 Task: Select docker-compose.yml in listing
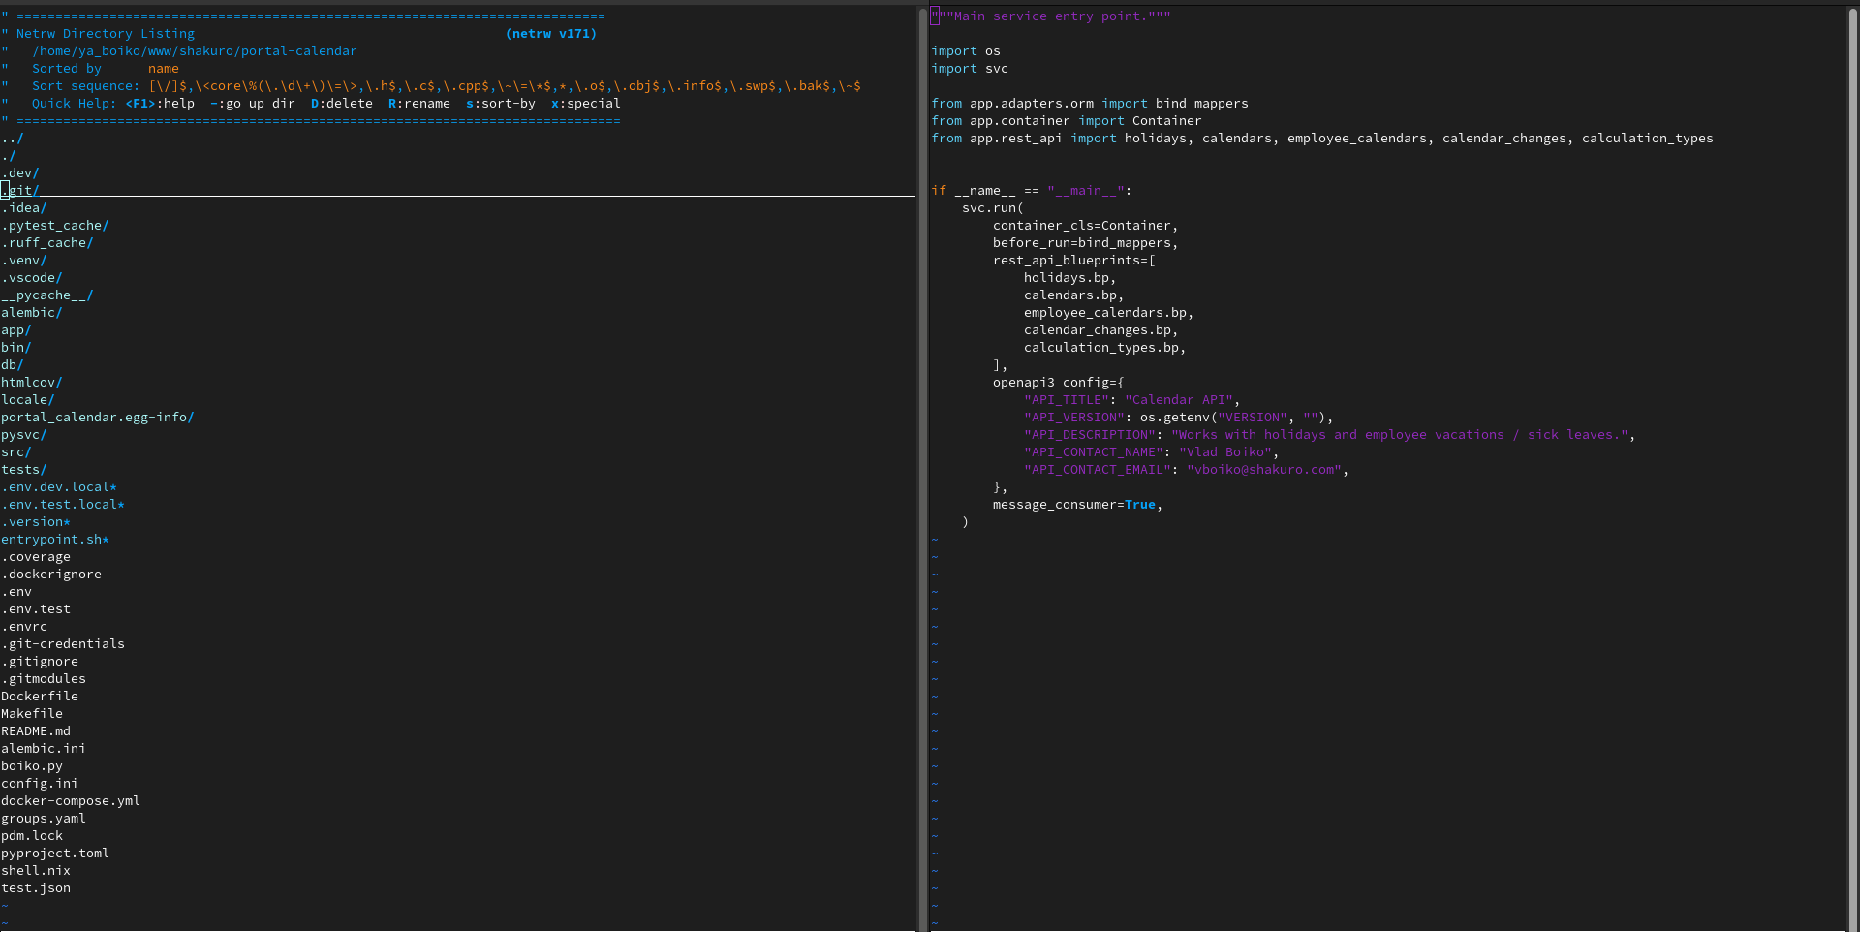point(71,801)
